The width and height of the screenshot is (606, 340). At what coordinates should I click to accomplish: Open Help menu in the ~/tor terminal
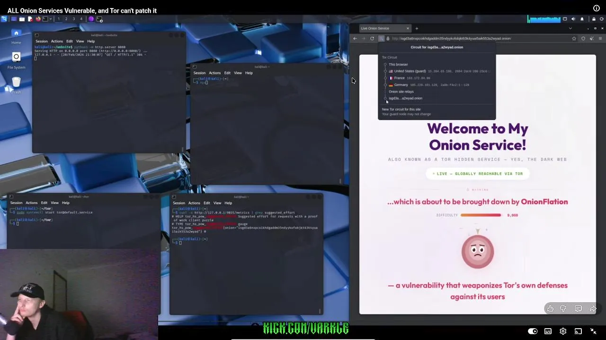(x=66, y=203)
